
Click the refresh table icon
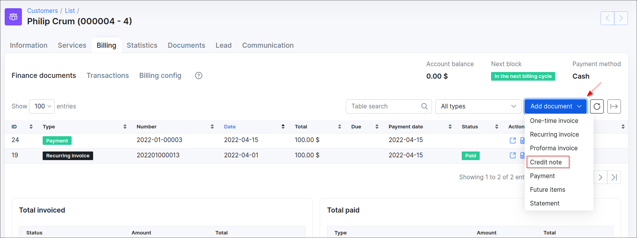597,106
